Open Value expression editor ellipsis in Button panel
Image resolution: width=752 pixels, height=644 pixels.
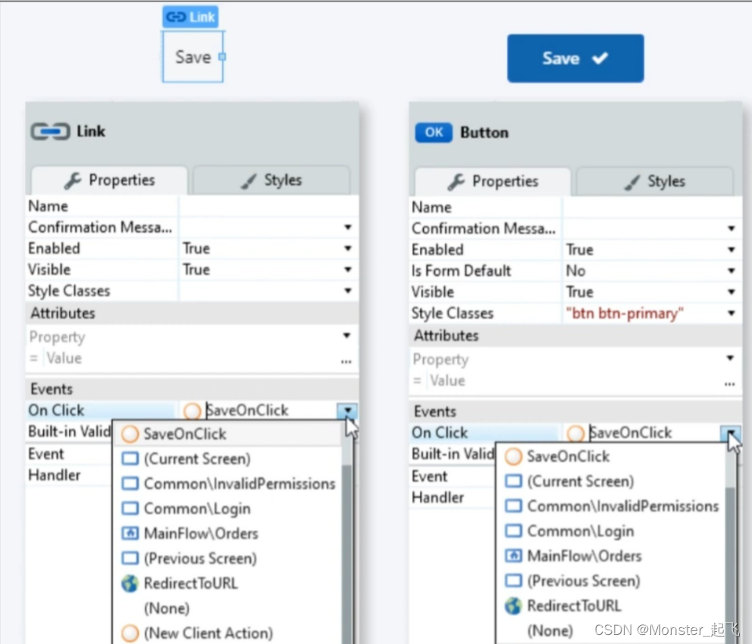(729, 383)
